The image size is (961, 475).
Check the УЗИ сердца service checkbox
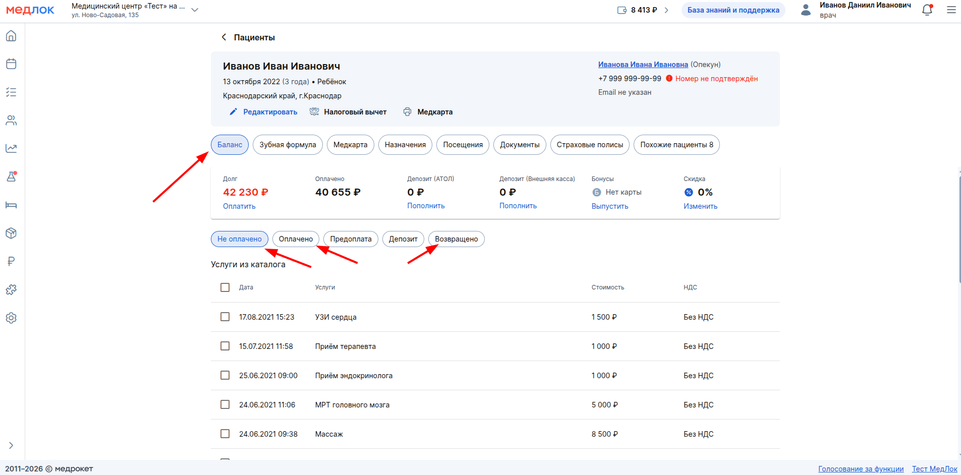[x=225, y=317]
